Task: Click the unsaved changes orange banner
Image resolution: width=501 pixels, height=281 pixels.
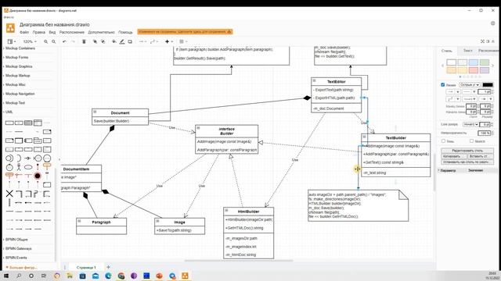Action: pos(185,32)
